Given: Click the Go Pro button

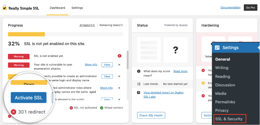Looking at the screenshot, I should [250, 8].
